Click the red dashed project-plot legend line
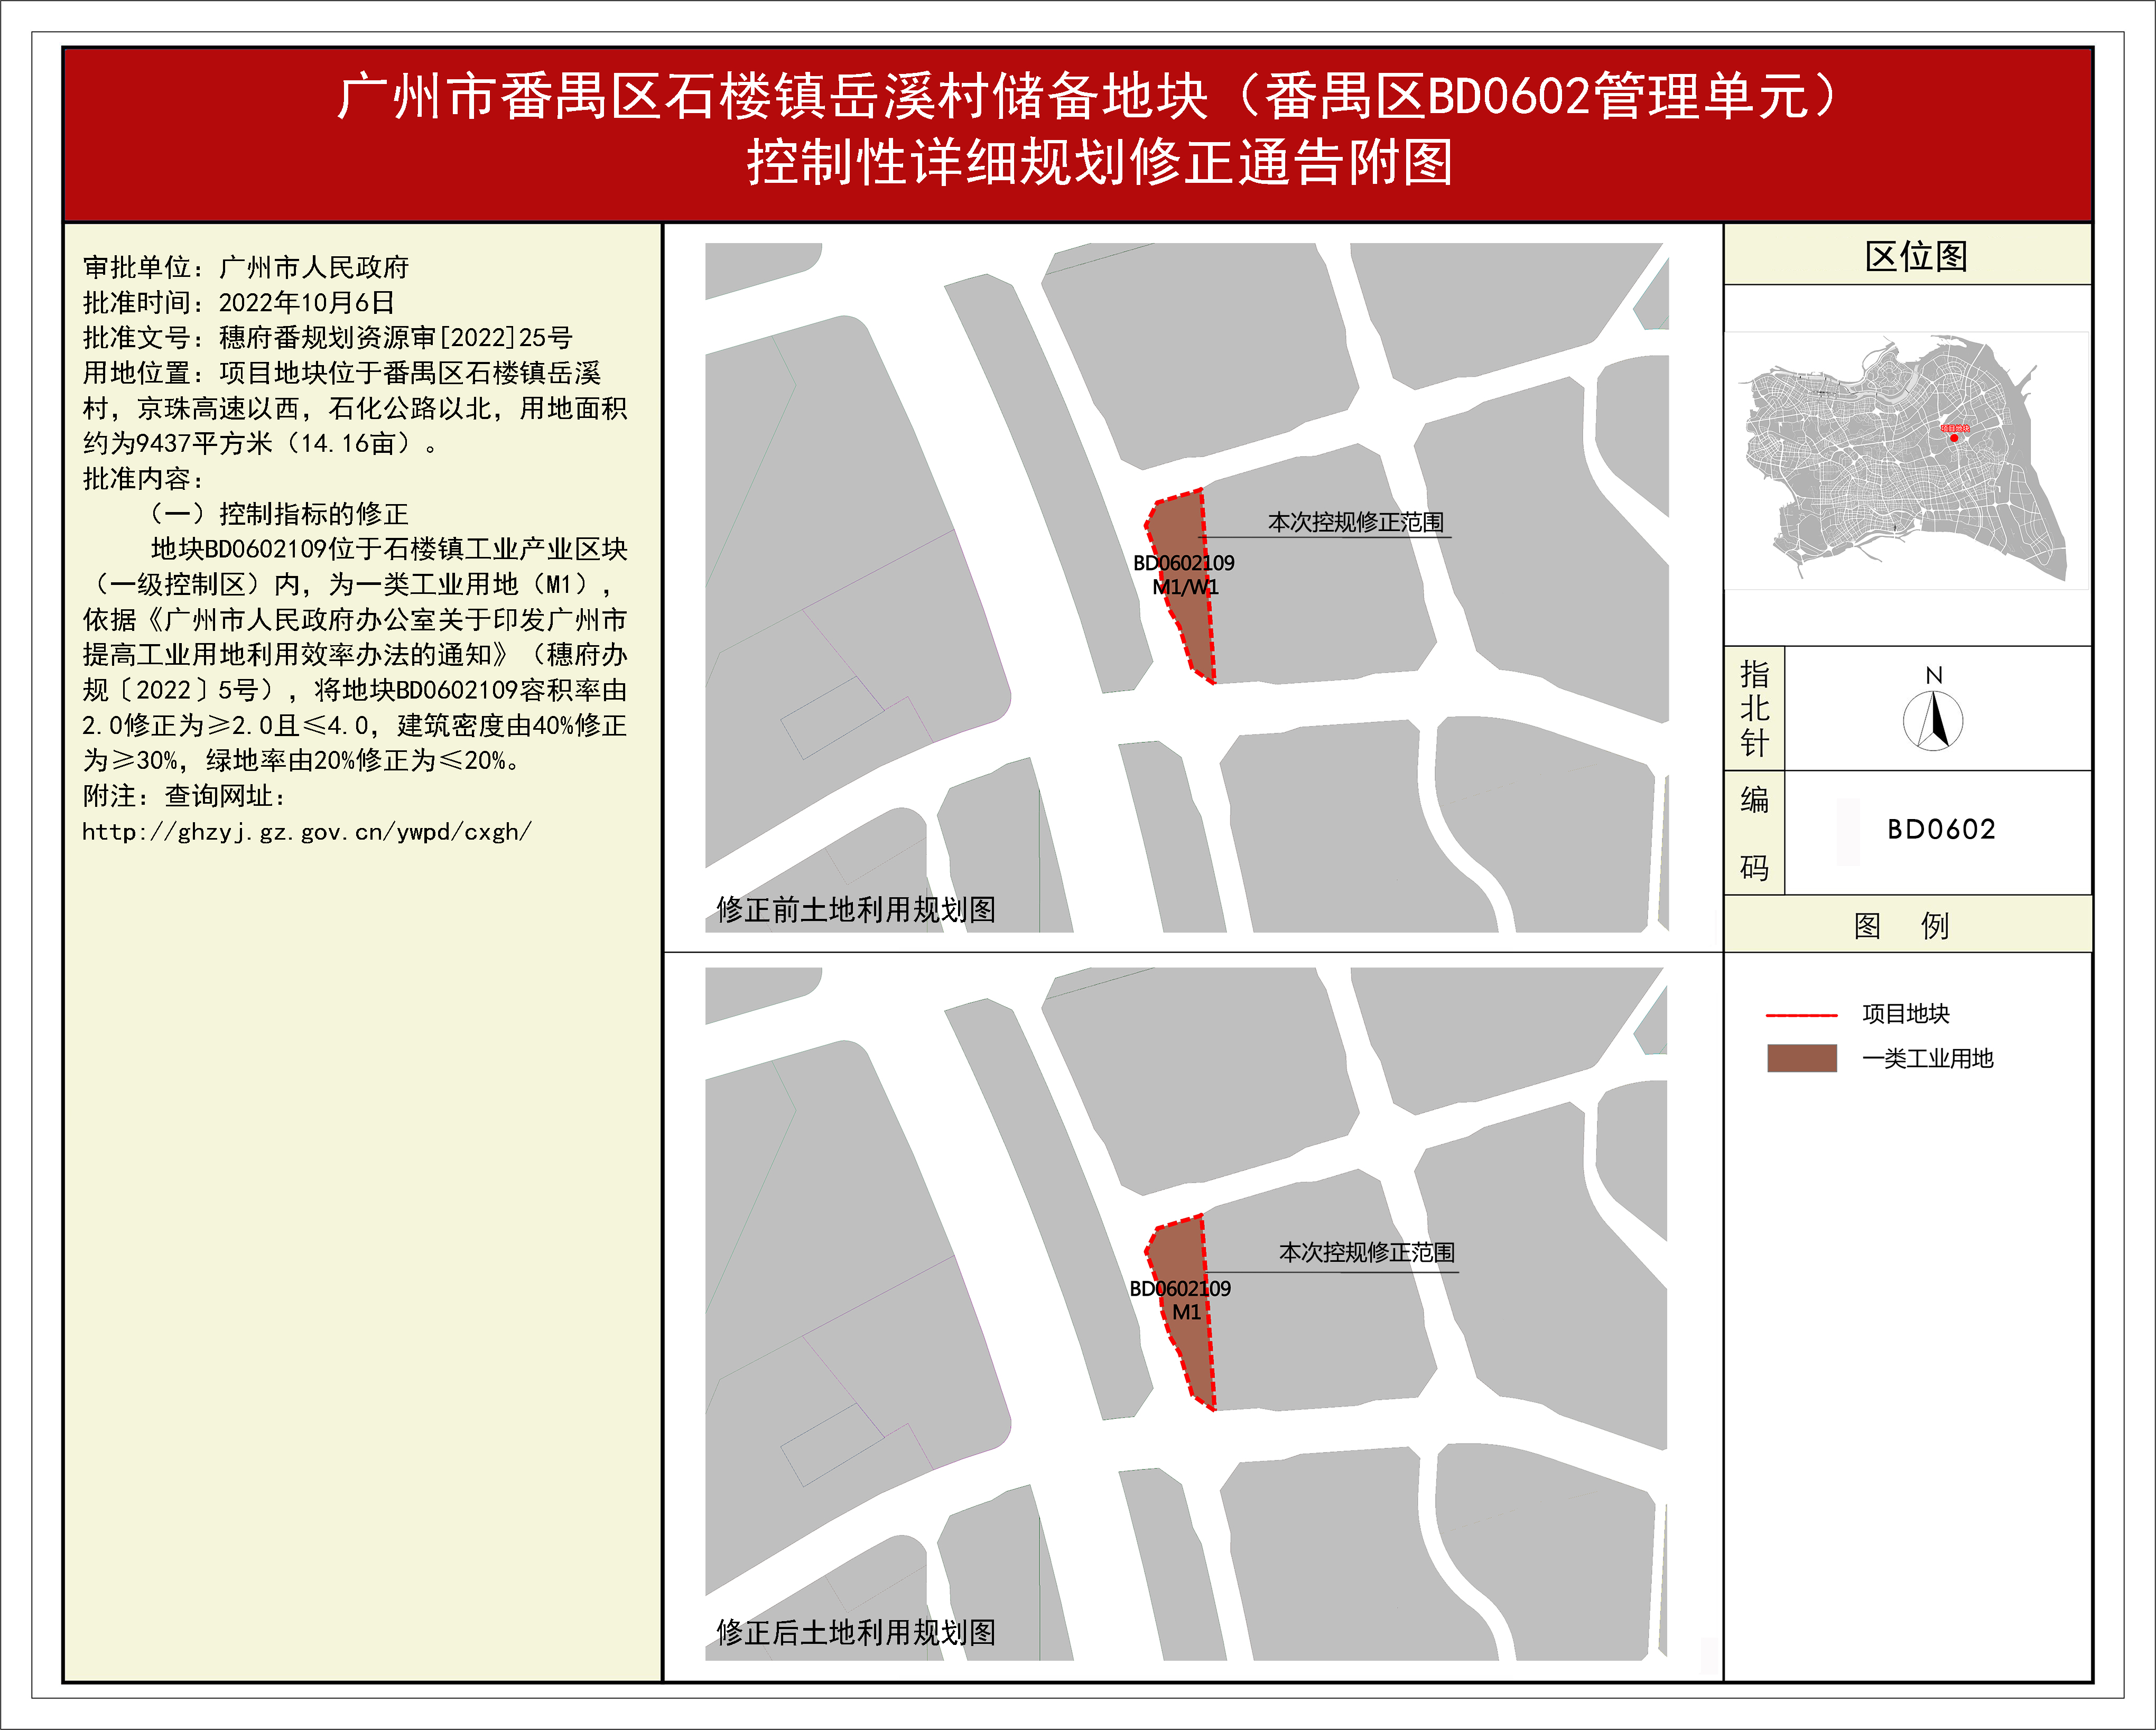Viewport: 2156px width, 1730px height. (1801, 1015)
